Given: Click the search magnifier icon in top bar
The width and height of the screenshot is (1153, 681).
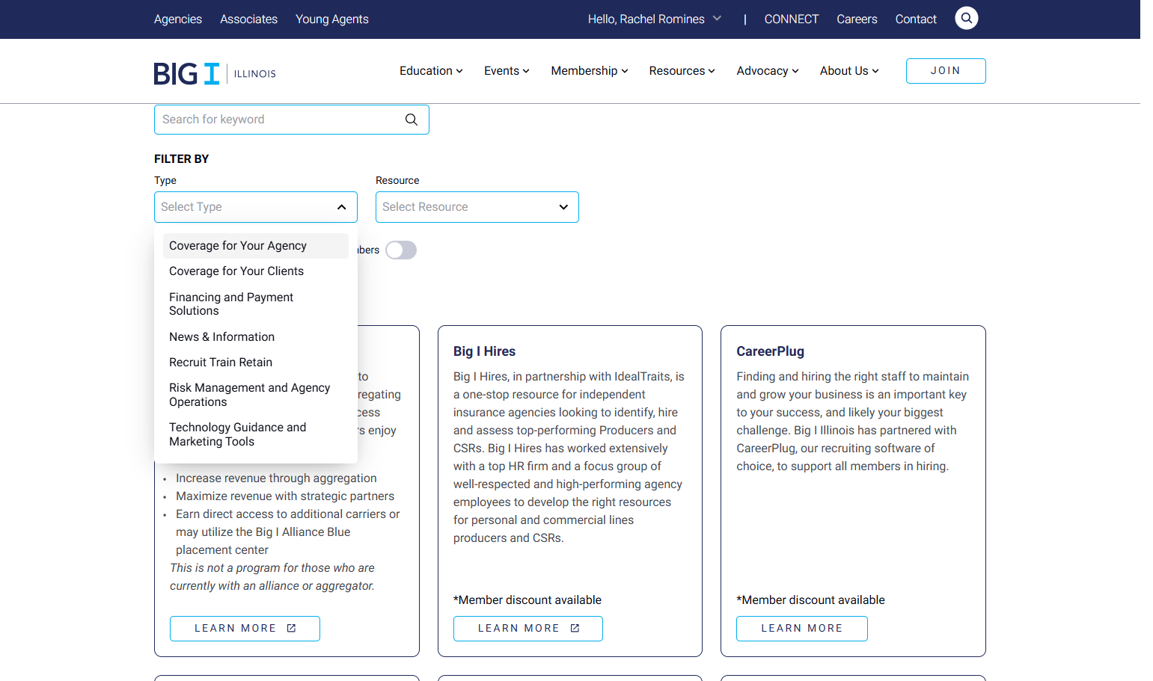Looking at the screenshot, I should [x=966, y=18].
